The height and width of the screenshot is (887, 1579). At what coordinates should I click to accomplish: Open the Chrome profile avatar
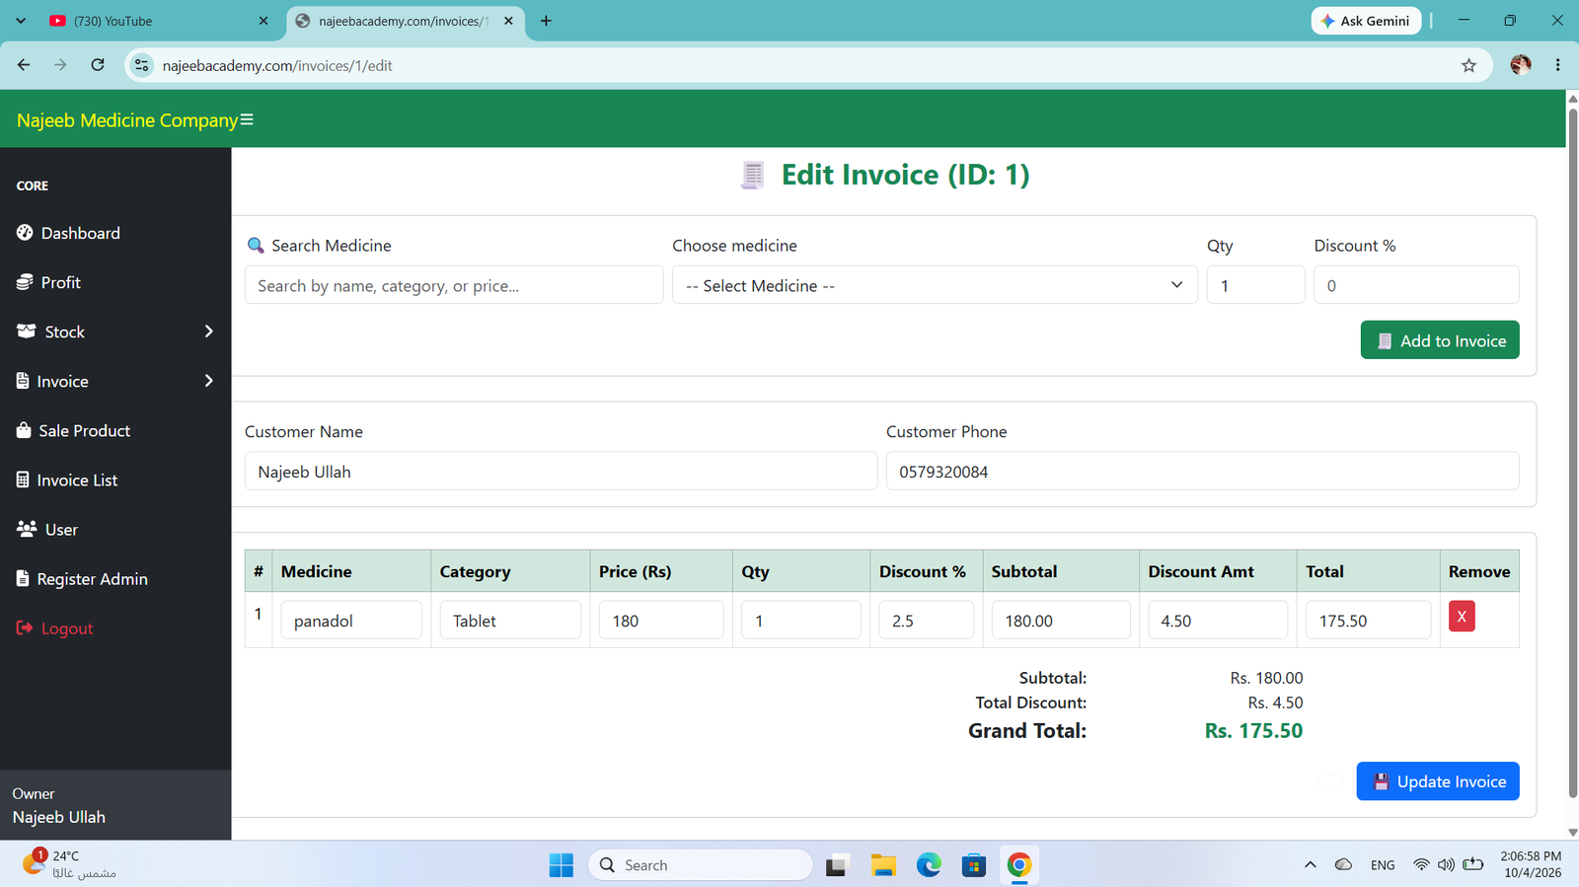coord(1521,65)
